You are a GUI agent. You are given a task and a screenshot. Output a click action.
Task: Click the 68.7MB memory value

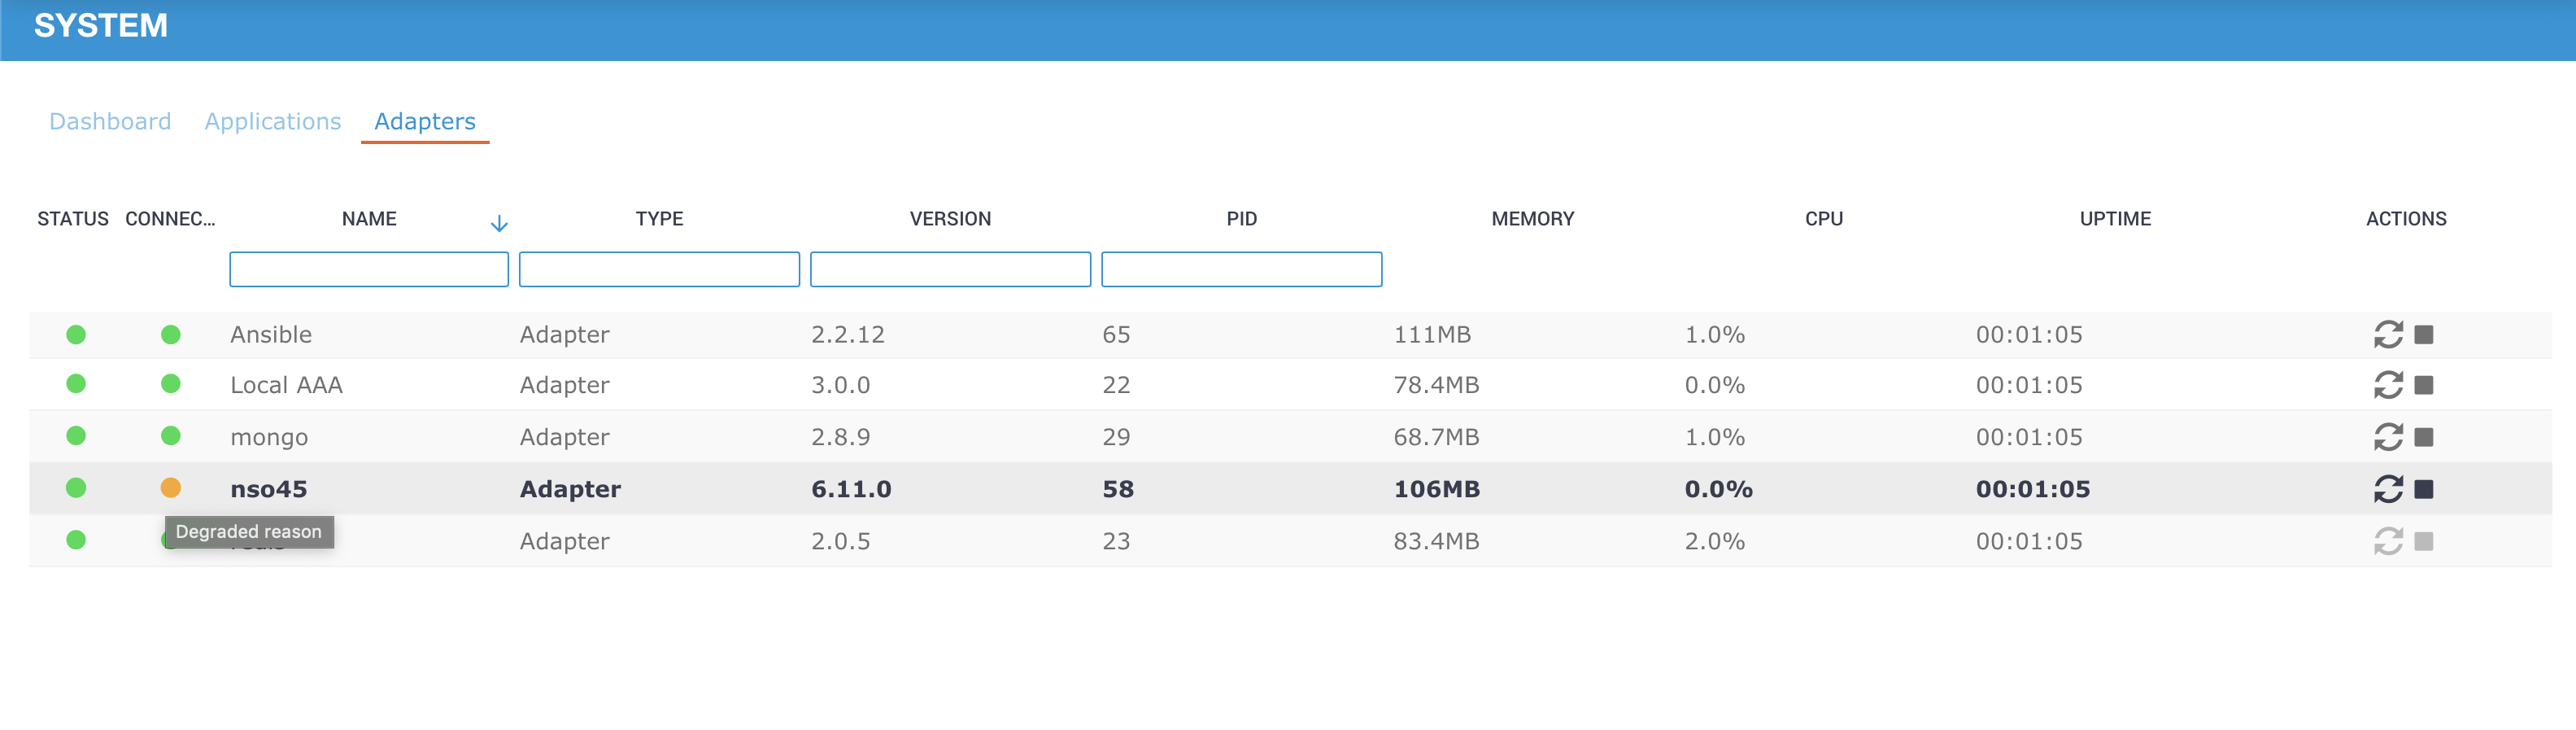click(x=1436, y=437)
